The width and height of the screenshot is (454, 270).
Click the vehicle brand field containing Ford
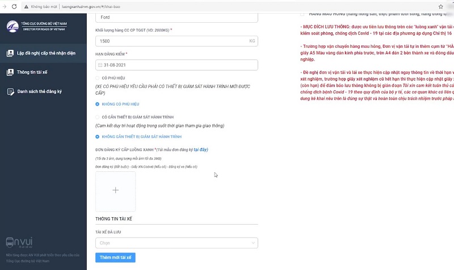click(176, 17)
